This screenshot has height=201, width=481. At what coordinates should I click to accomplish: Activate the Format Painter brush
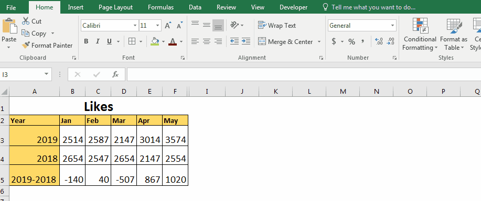pos(26,46)
